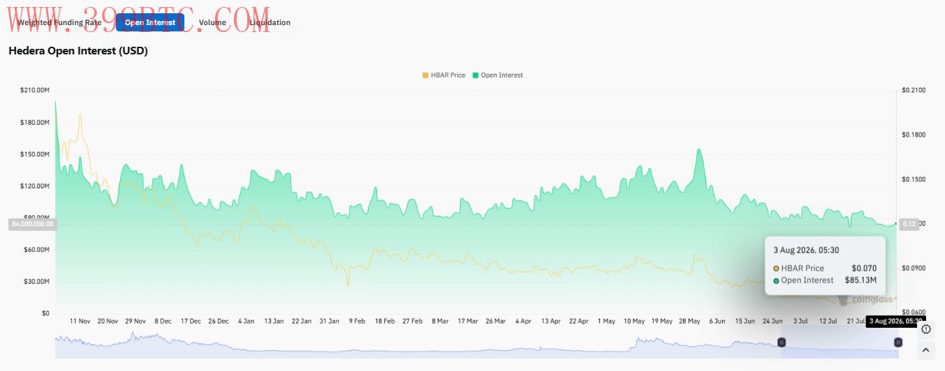Click the '22 Apr' x-axis date

tap(578, 321)
